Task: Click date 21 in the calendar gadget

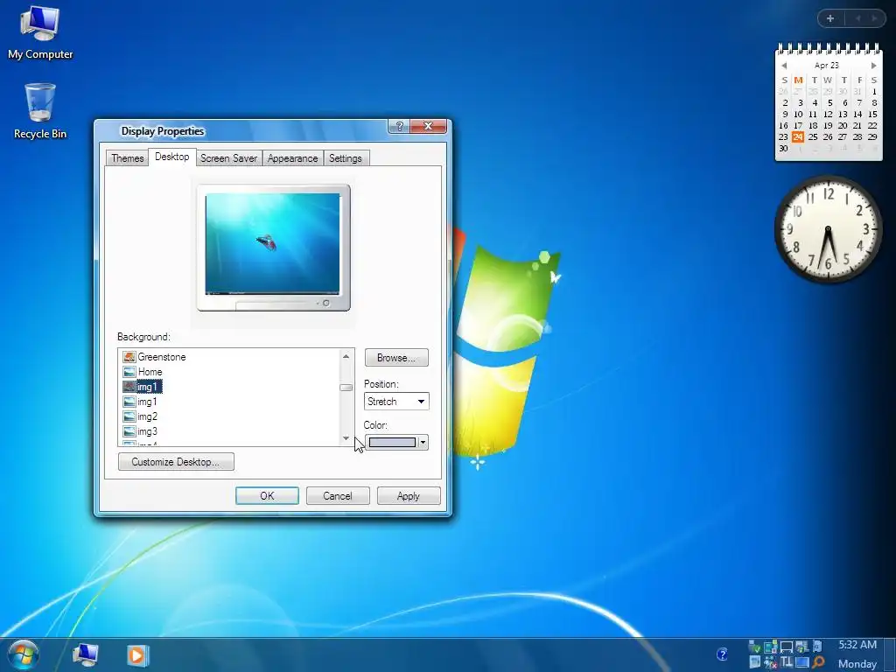Action: click(857, 126)
